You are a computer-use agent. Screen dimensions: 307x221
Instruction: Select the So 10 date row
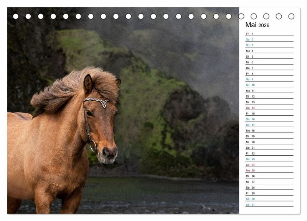[269, 85]
